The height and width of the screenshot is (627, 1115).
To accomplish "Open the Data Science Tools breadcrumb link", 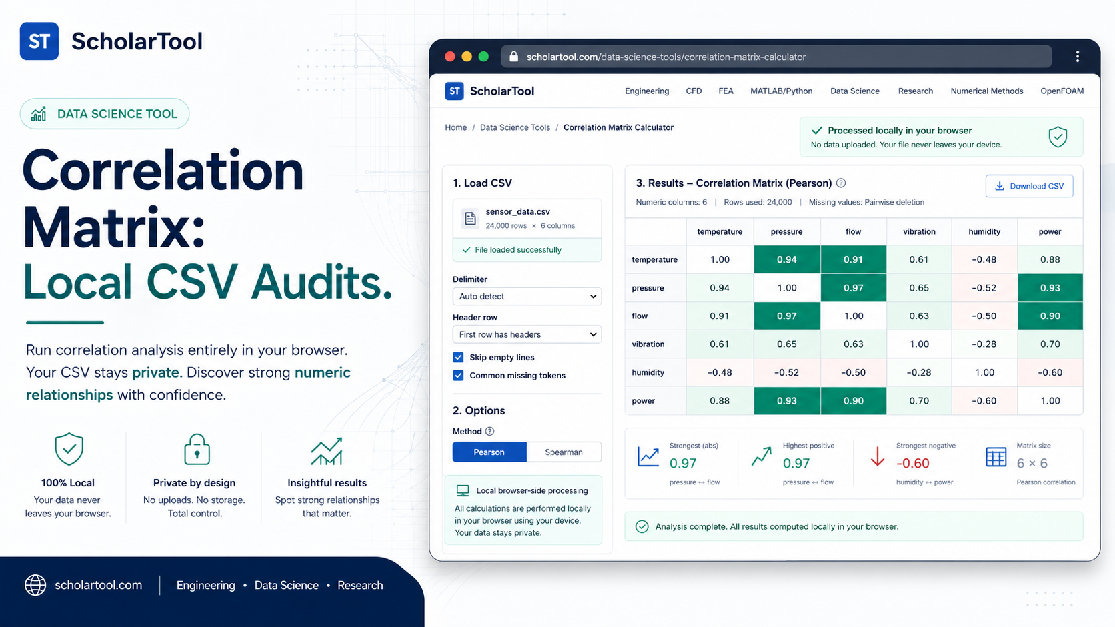I will 515,127.
